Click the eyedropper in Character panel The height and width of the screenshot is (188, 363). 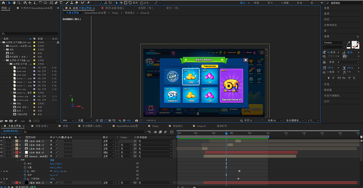click(349, 43)
